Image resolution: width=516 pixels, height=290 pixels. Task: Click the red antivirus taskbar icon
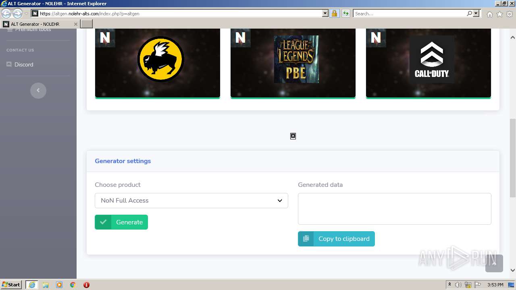tap(86, 285)
